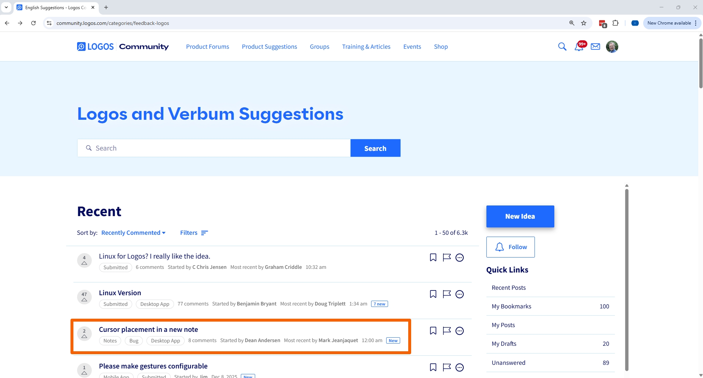Bookmark Please make gestures configurable idea
Image resolution: width=703 pixels, height=378 pixels.
433,367
